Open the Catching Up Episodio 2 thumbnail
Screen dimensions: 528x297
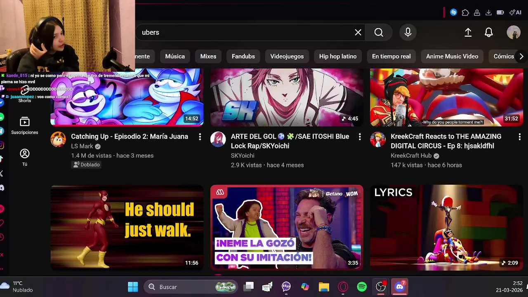[x=127, y=97]
